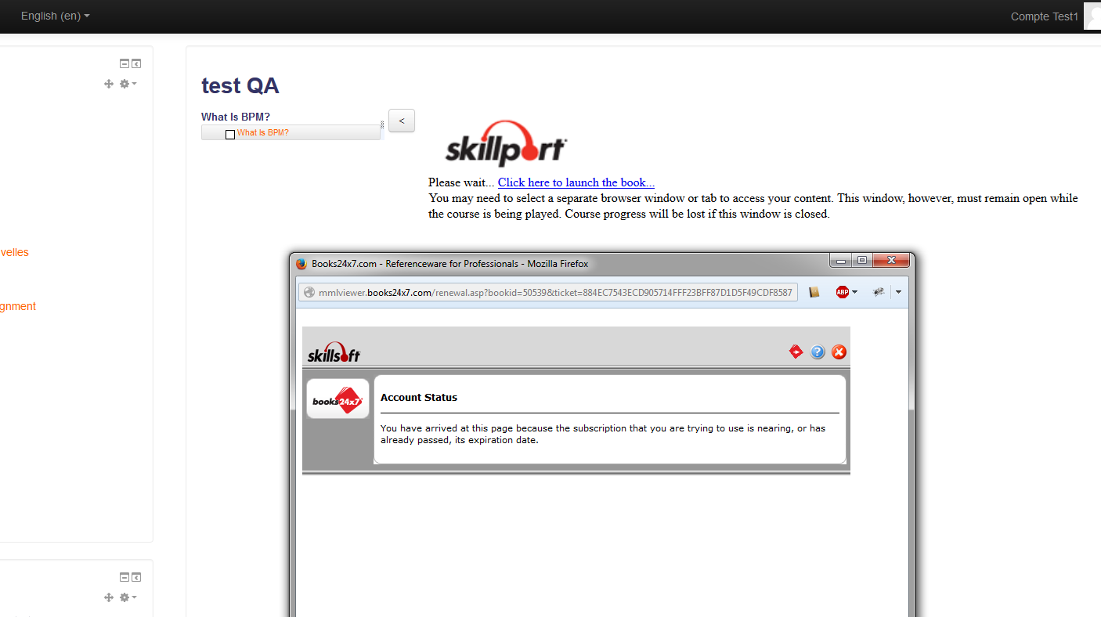Dock the top sidebar block
This screenshot has height=617, width=1101.
(x=136, y=63)
